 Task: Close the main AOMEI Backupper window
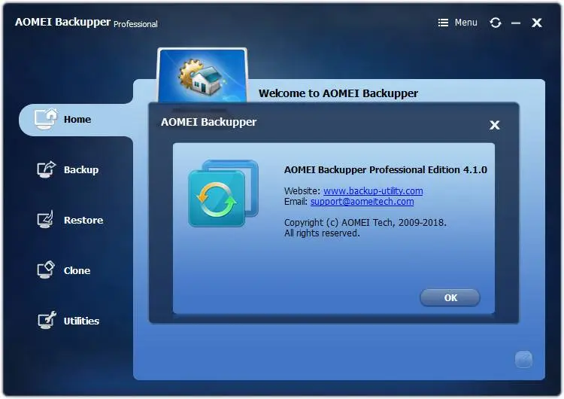click(537, 23)
